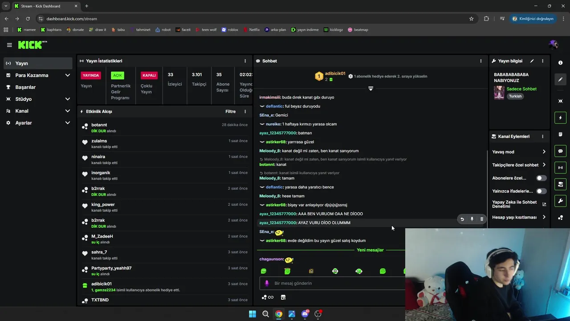The height and width of the screenshot is (321, 570).
Task: Pick the first green emote in quick bar
Action: point(264,271)
